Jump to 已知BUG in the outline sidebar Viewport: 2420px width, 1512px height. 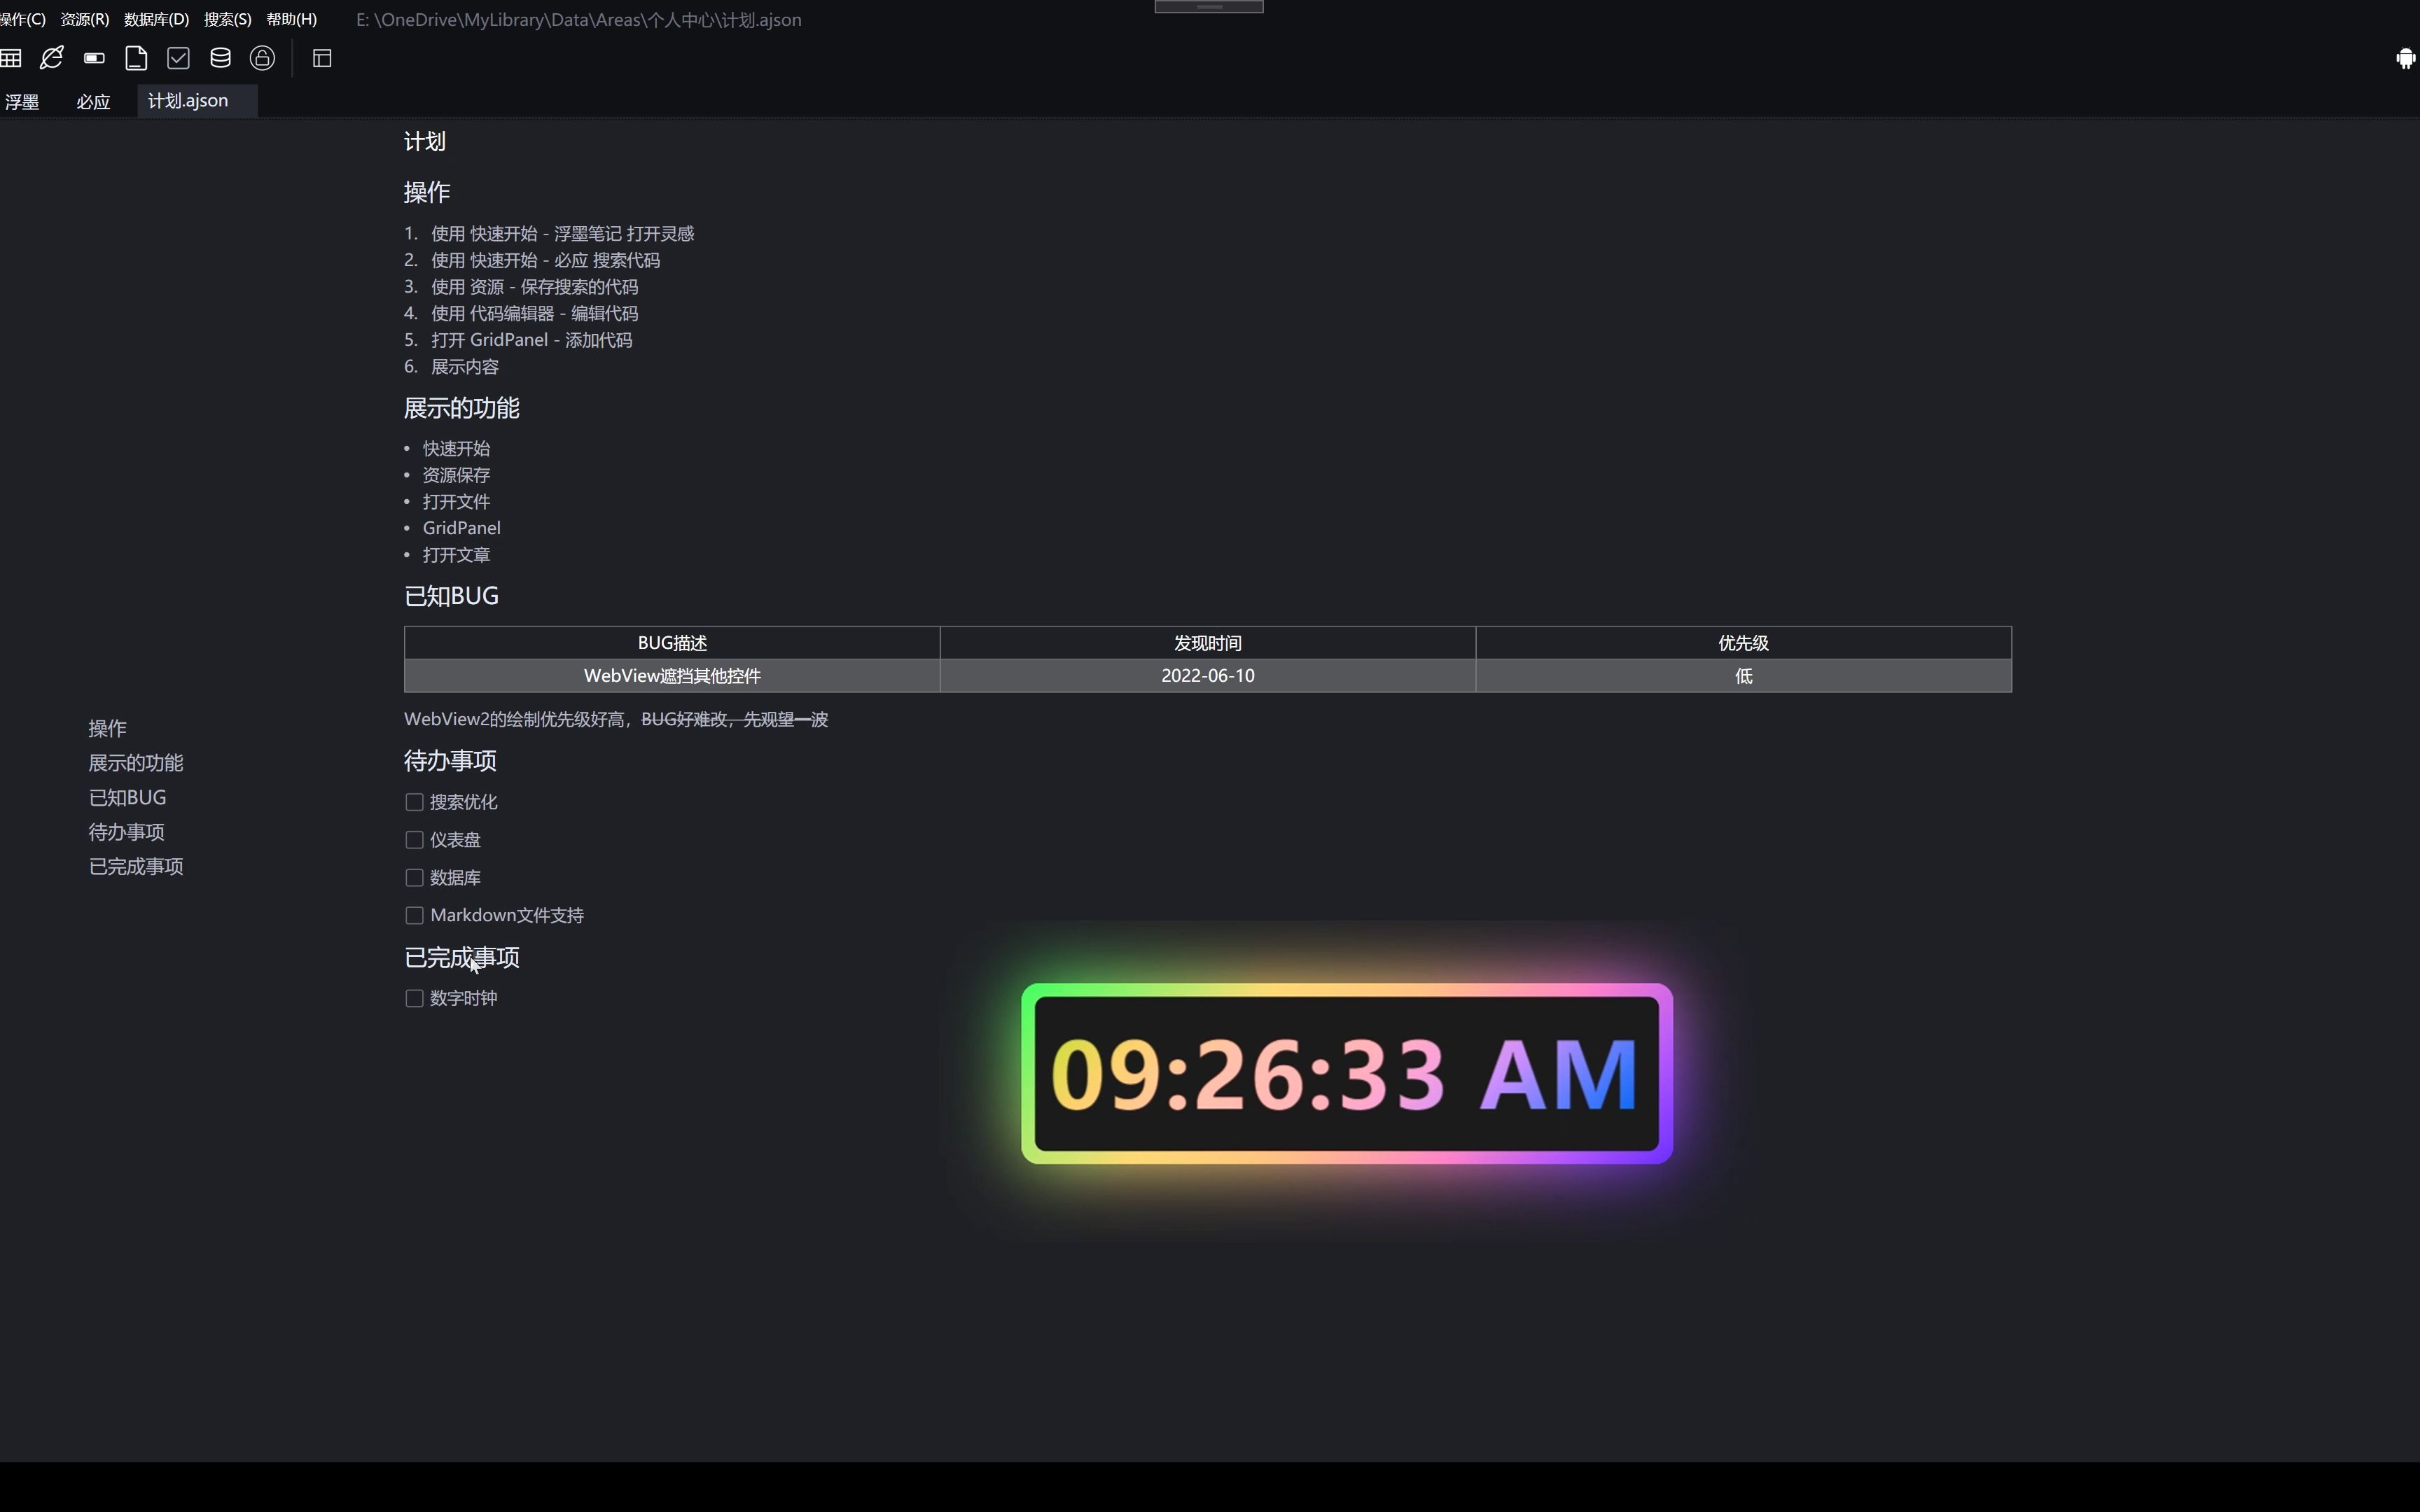127,797
